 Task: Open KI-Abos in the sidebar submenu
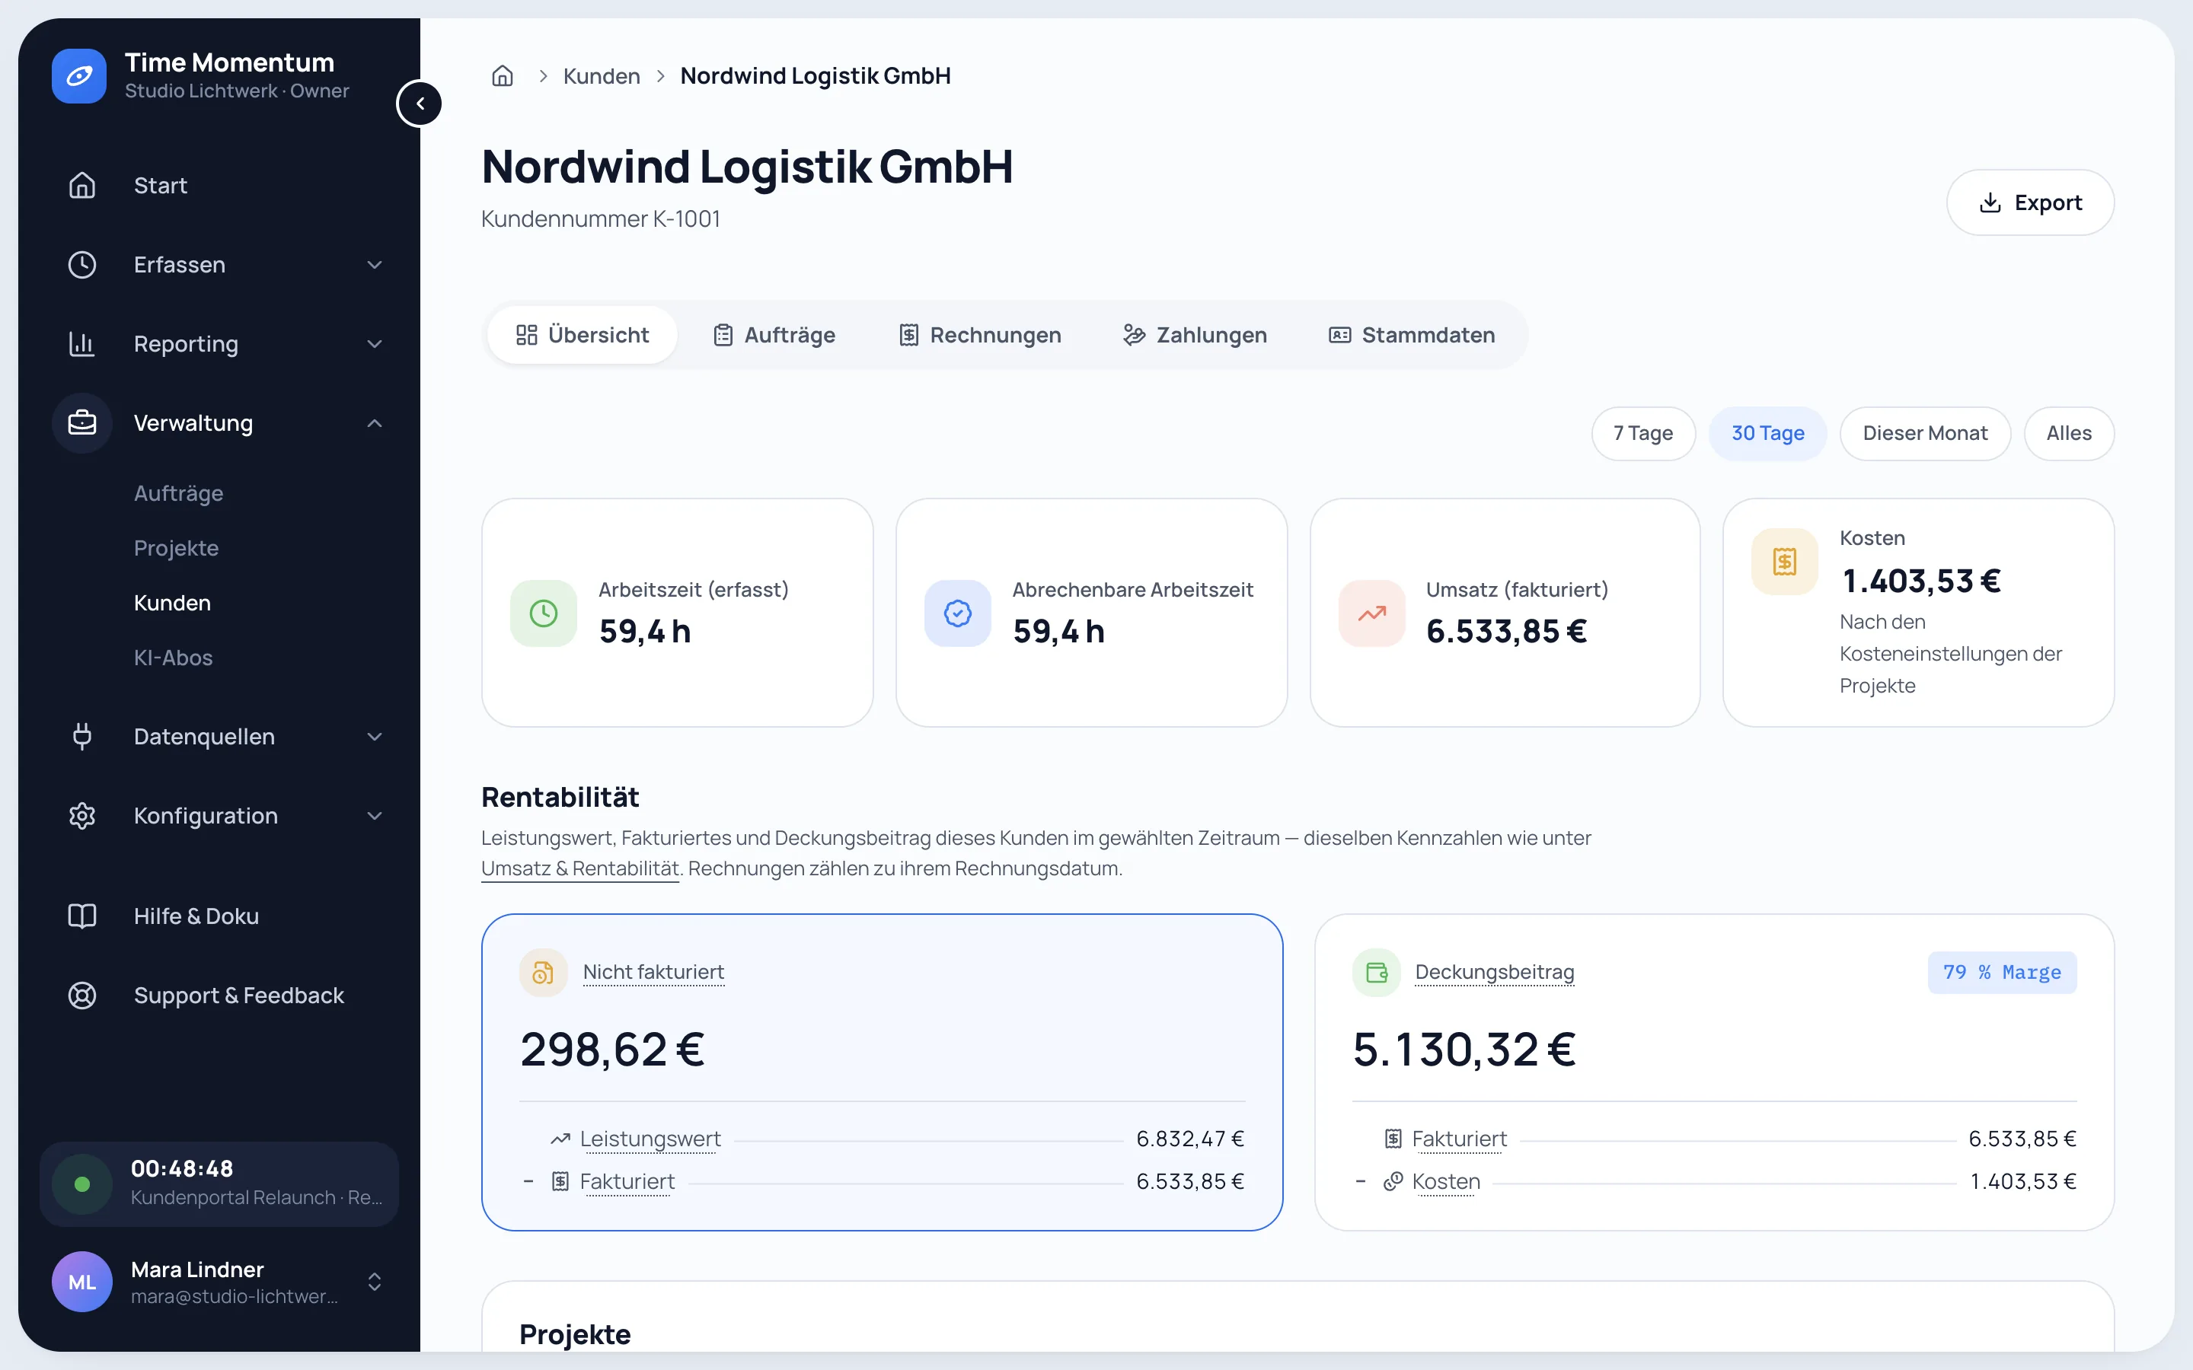click(x=173, y=658)
